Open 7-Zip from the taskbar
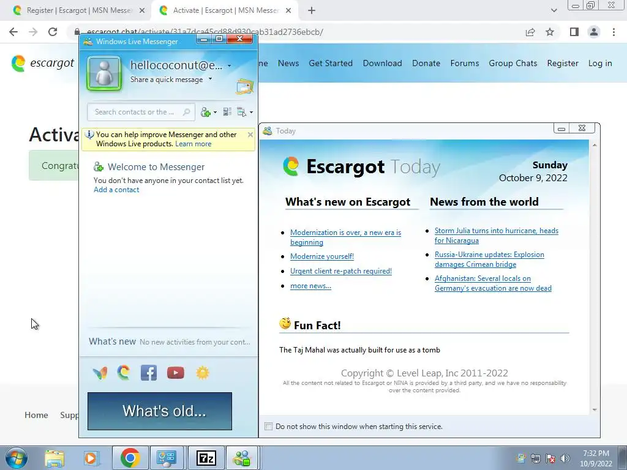This screenshot has width=627, height=470. [206, 458]
